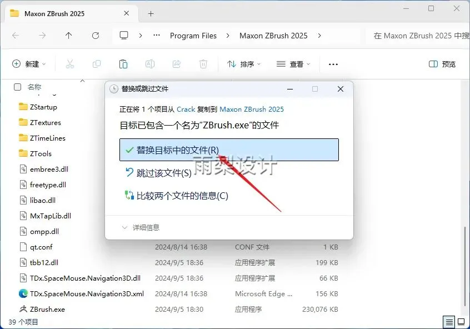The height and width of the screenshot is (329, 470).
Task: Toggle the 预览 Preview pane
Action: [x=442, y=64]
